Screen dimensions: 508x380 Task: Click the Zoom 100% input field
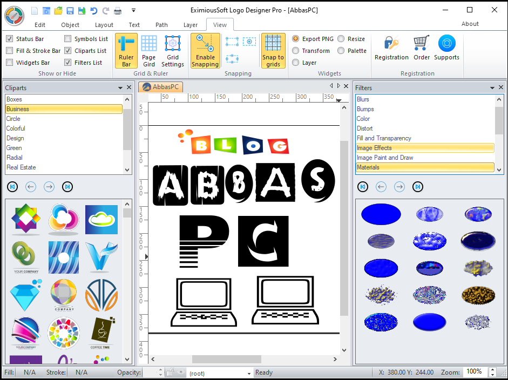click(x=475, y=372)
